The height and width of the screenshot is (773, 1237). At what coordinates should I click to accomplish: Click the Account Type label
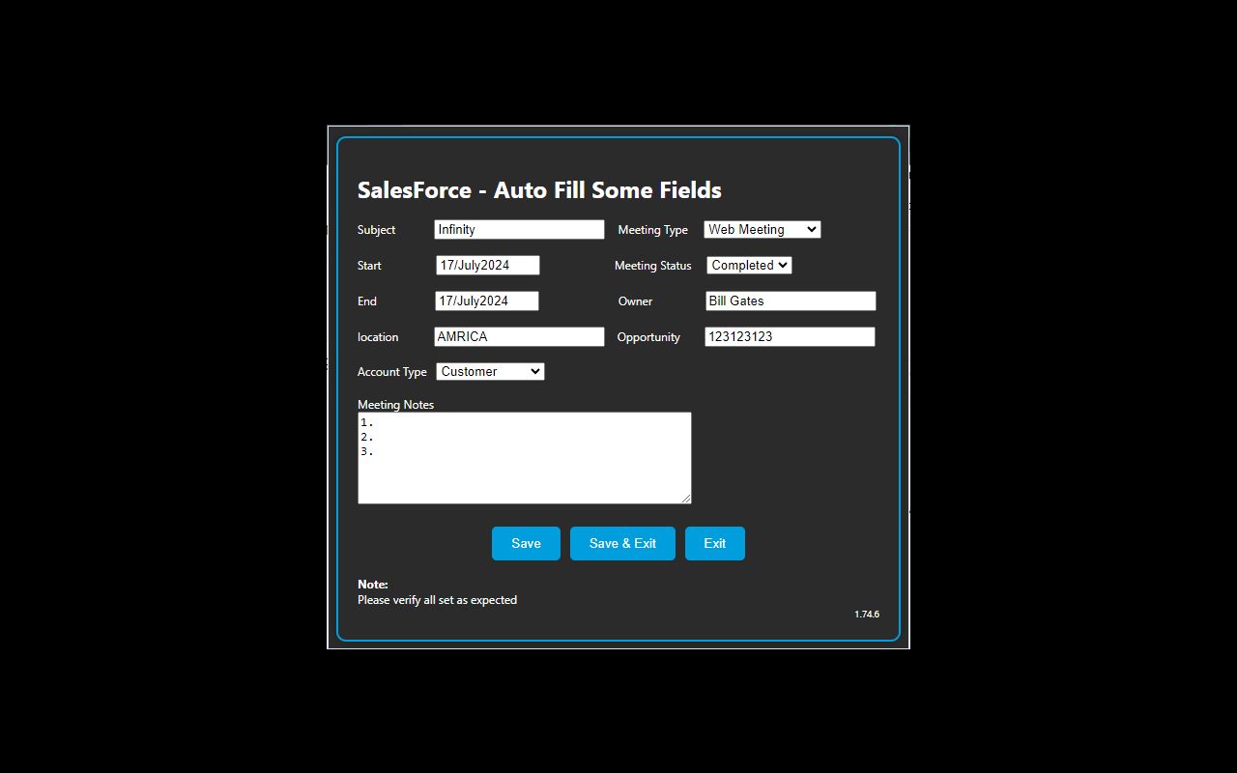391,372
